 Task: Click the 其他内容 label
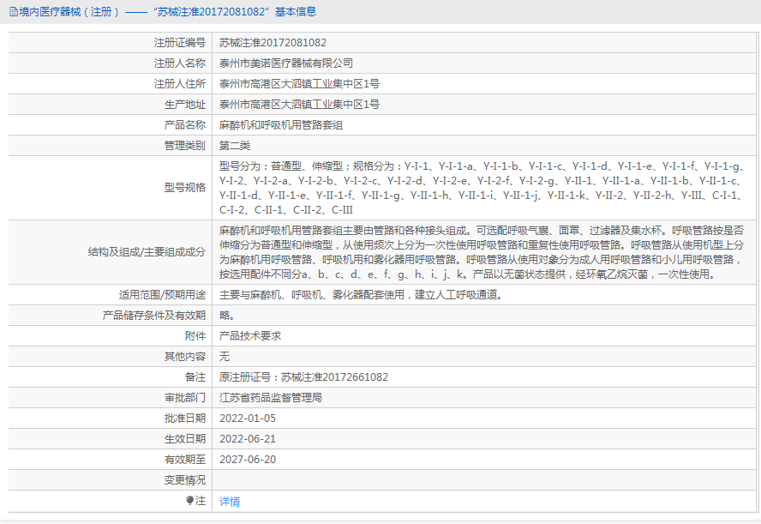click(185, 357)
